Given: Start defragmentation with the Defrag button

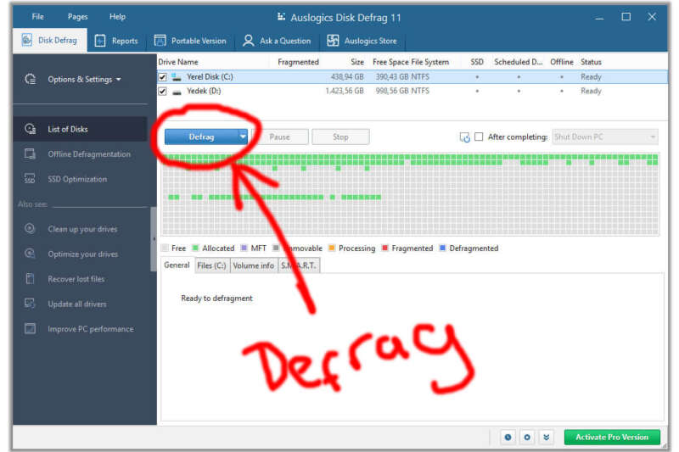Looking at the screenshot, I should point(201,137).
